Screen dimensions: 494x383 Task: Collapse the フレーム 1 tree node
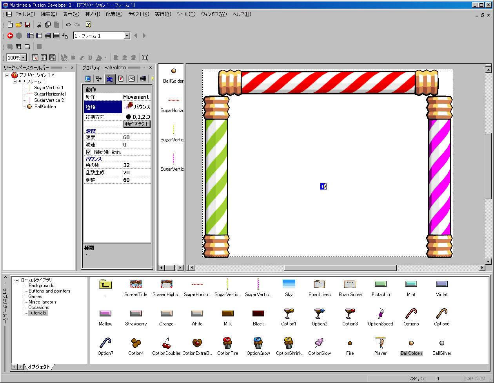15,81
